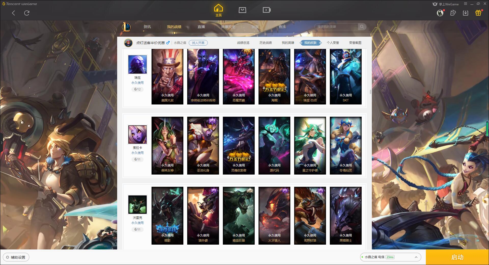
Task: Open the 星之守护者 skin card
Action: (310, 145)
